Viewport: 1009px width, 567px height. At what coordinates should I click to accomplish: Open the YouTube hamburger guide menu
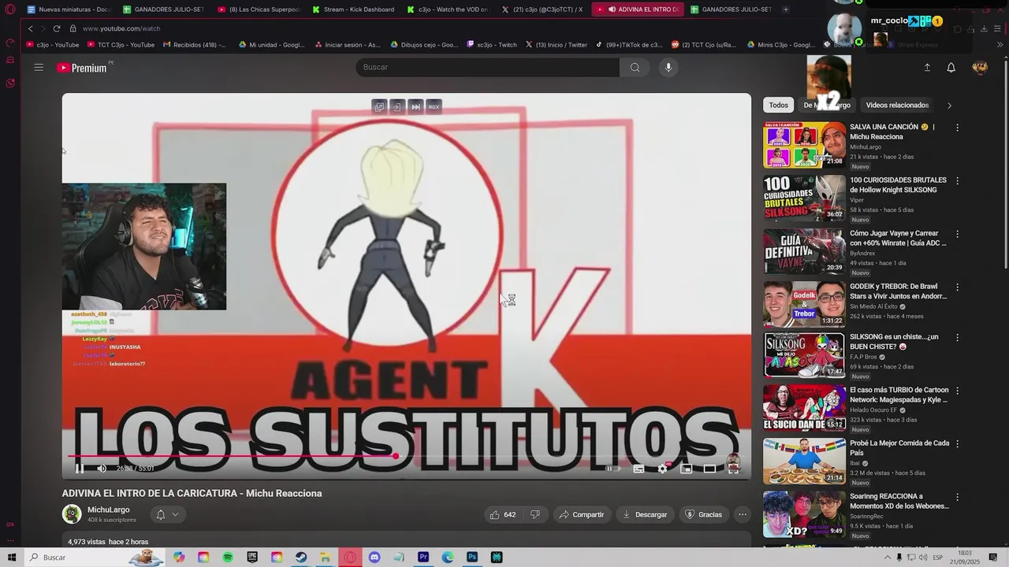click(x=39, y=68)
